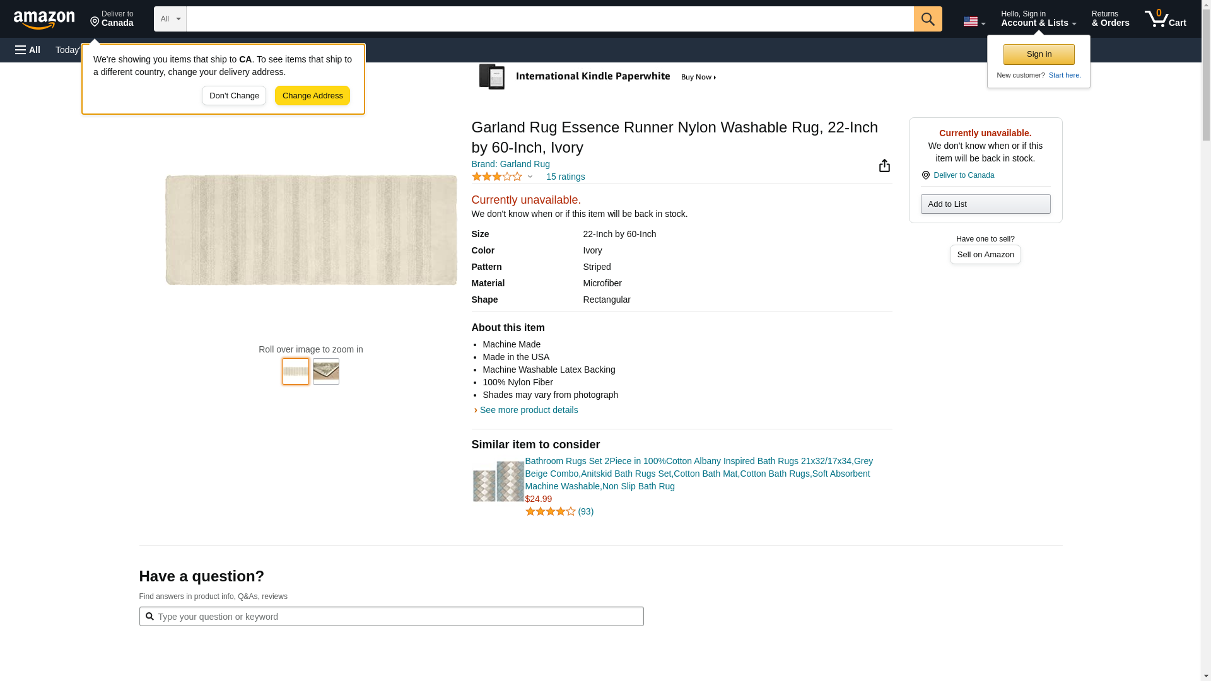Open Returns & Orders
Image resolution: width=1211 pixels, height=681 pixels.
[x=1110, y=19]
